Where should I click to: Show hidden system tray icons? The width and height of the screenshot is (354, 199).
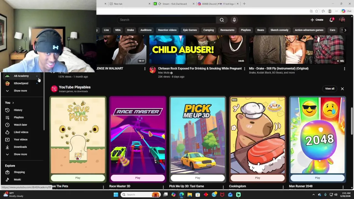click(x=313, y=195)
